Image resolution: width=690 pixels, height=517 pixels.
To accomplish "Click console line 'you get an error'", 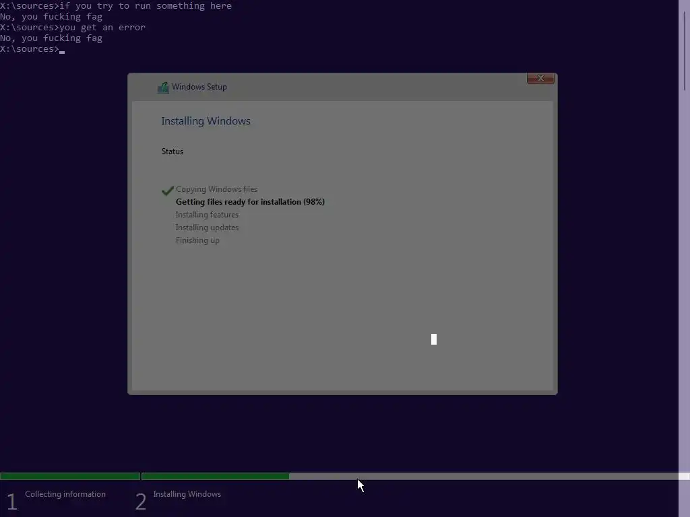I will point(102,27).
